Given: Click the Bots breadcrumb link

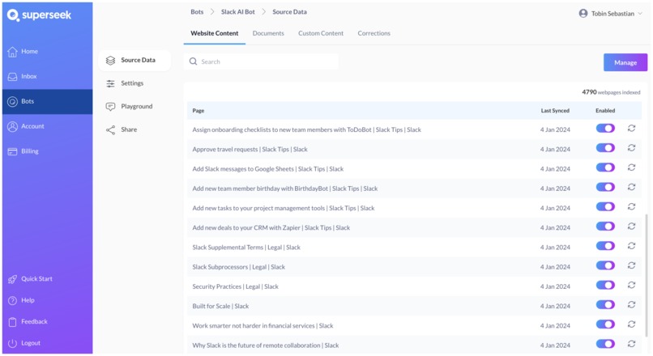Looking at the screenshot, I should click(x=197, y=12).
